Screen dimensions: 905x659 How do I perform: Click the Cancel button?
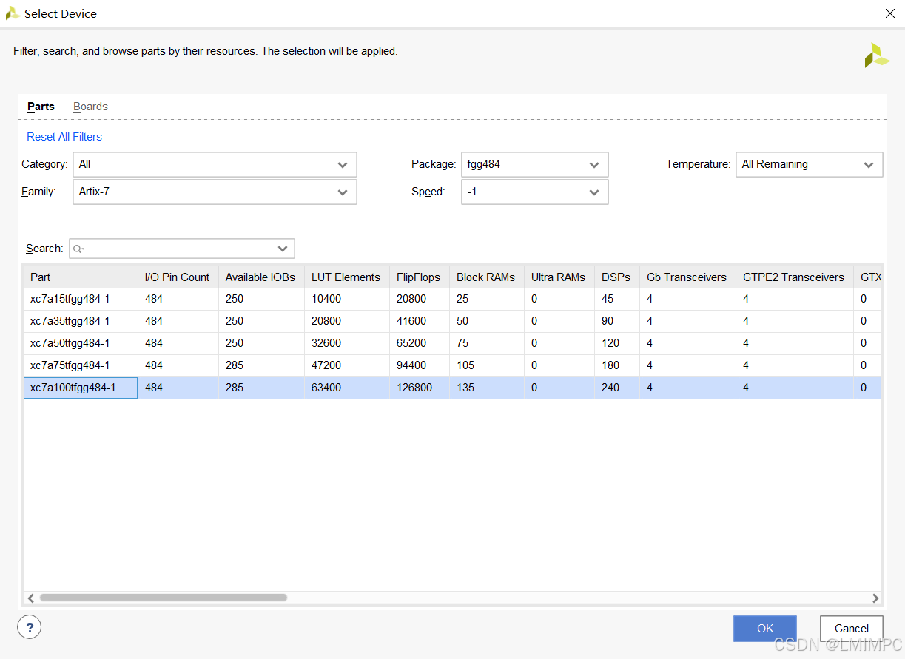click(x=852, y=629)
